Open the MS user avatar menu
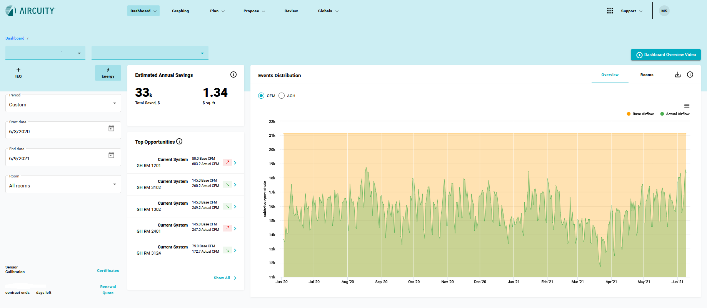 point(664,11)
